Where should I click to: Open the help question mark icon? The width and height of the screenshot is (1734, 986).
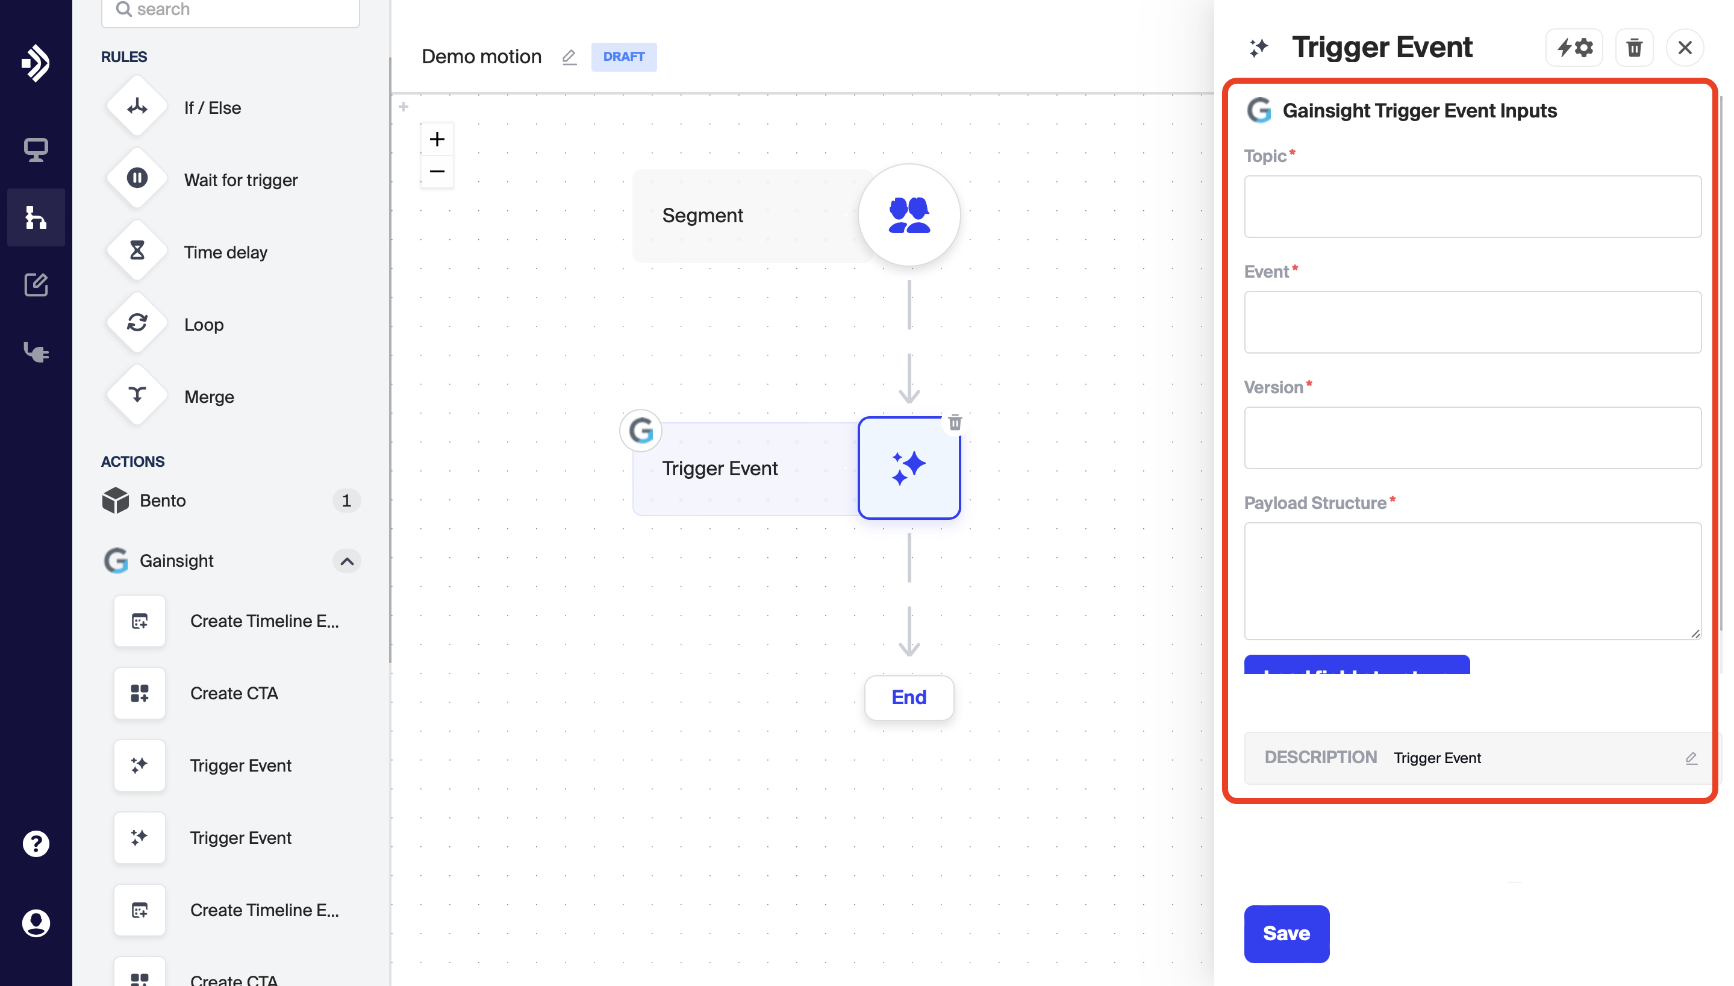point(36,843)
